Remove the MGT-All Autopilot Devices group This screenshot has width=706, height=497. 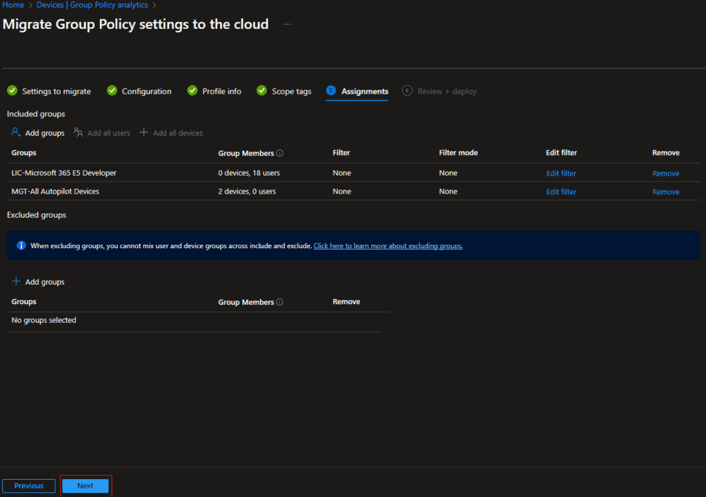tap(665, 192)
